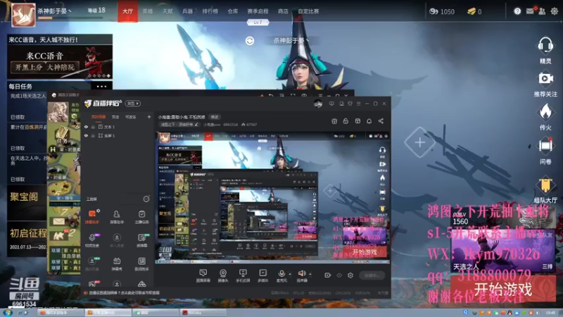Toggle the 扬声器 speaker

pyautogui.click(x=302, y=275)
